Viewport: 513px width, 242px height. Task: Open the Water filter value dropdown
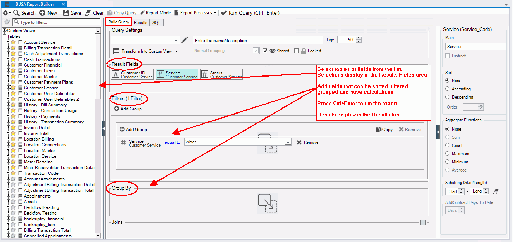(x=288, y=142)
